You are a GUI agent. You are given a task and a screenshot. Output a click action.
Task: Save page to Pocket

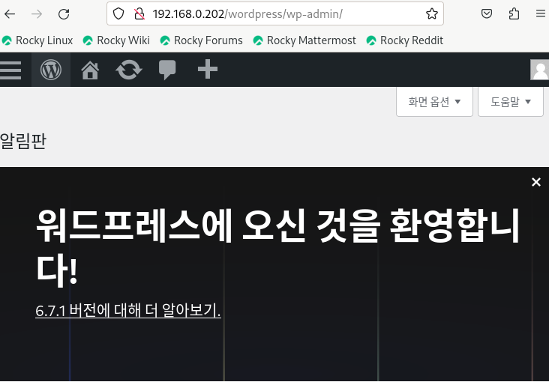click(x=487, y=14)
